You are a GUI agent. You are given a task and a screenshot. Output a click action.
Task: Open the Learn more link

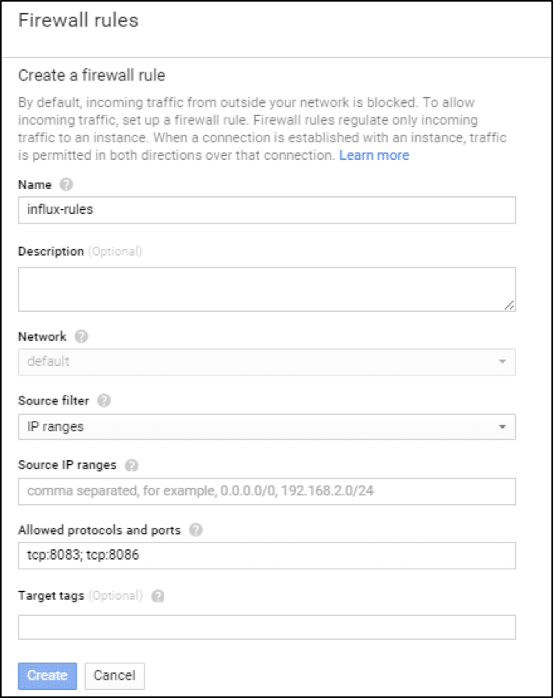[373, 155]
